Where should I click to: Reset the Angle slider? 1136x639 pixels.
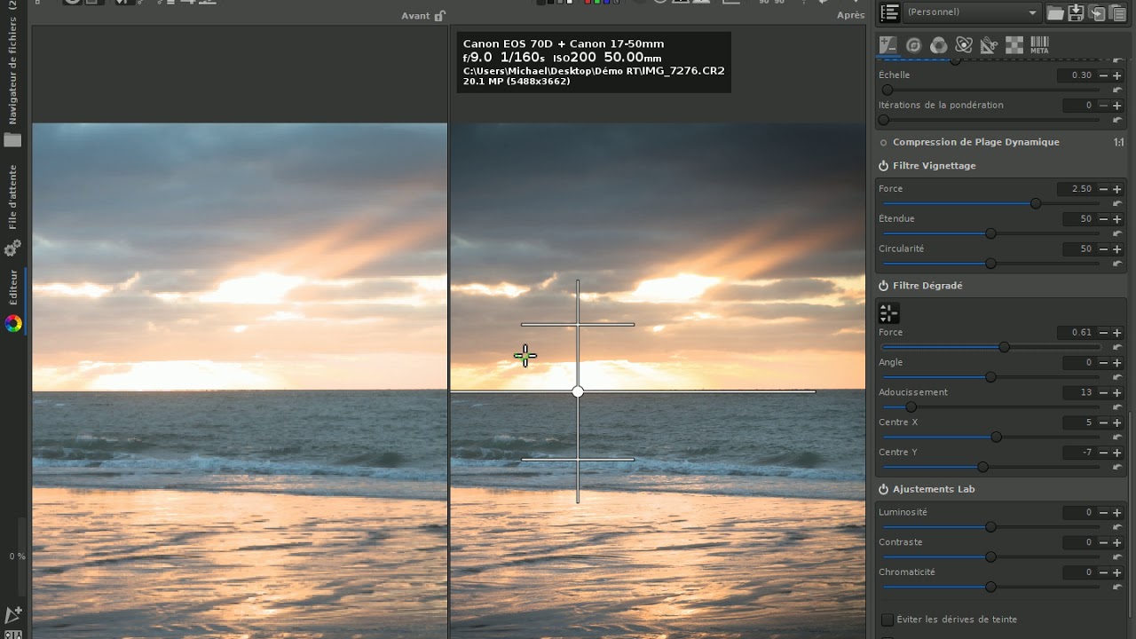1117,377
